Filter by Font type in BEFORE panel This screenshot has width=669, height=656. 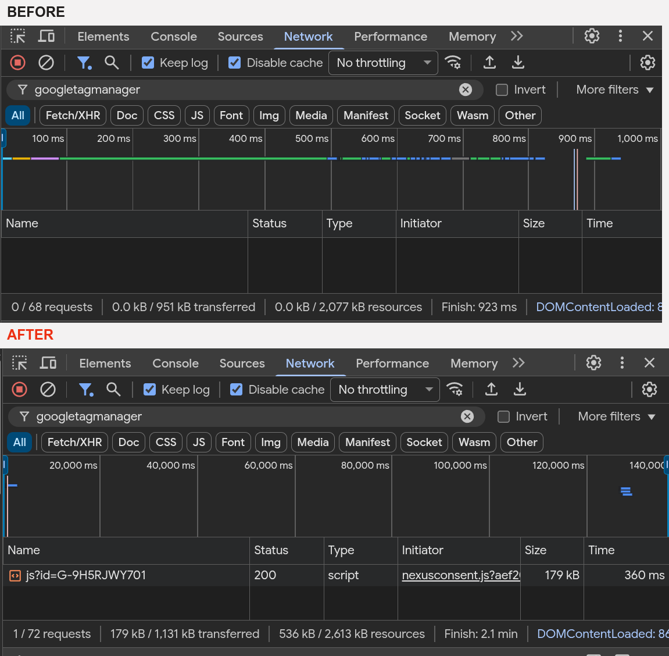231,116
